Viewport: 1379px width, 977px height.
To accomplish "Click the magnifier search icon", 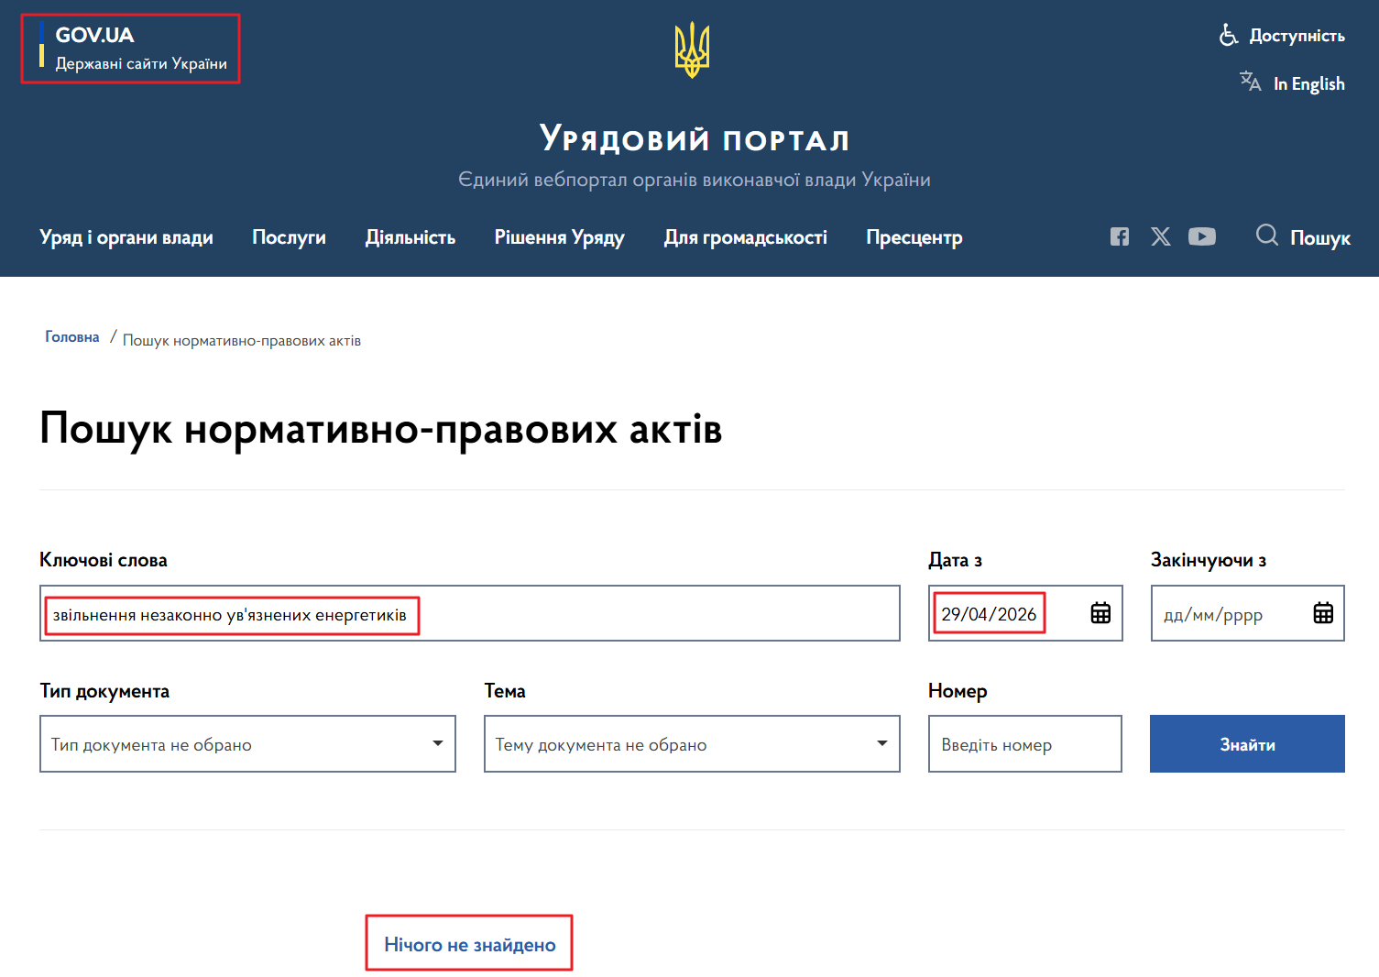I will coord(1267,236).
